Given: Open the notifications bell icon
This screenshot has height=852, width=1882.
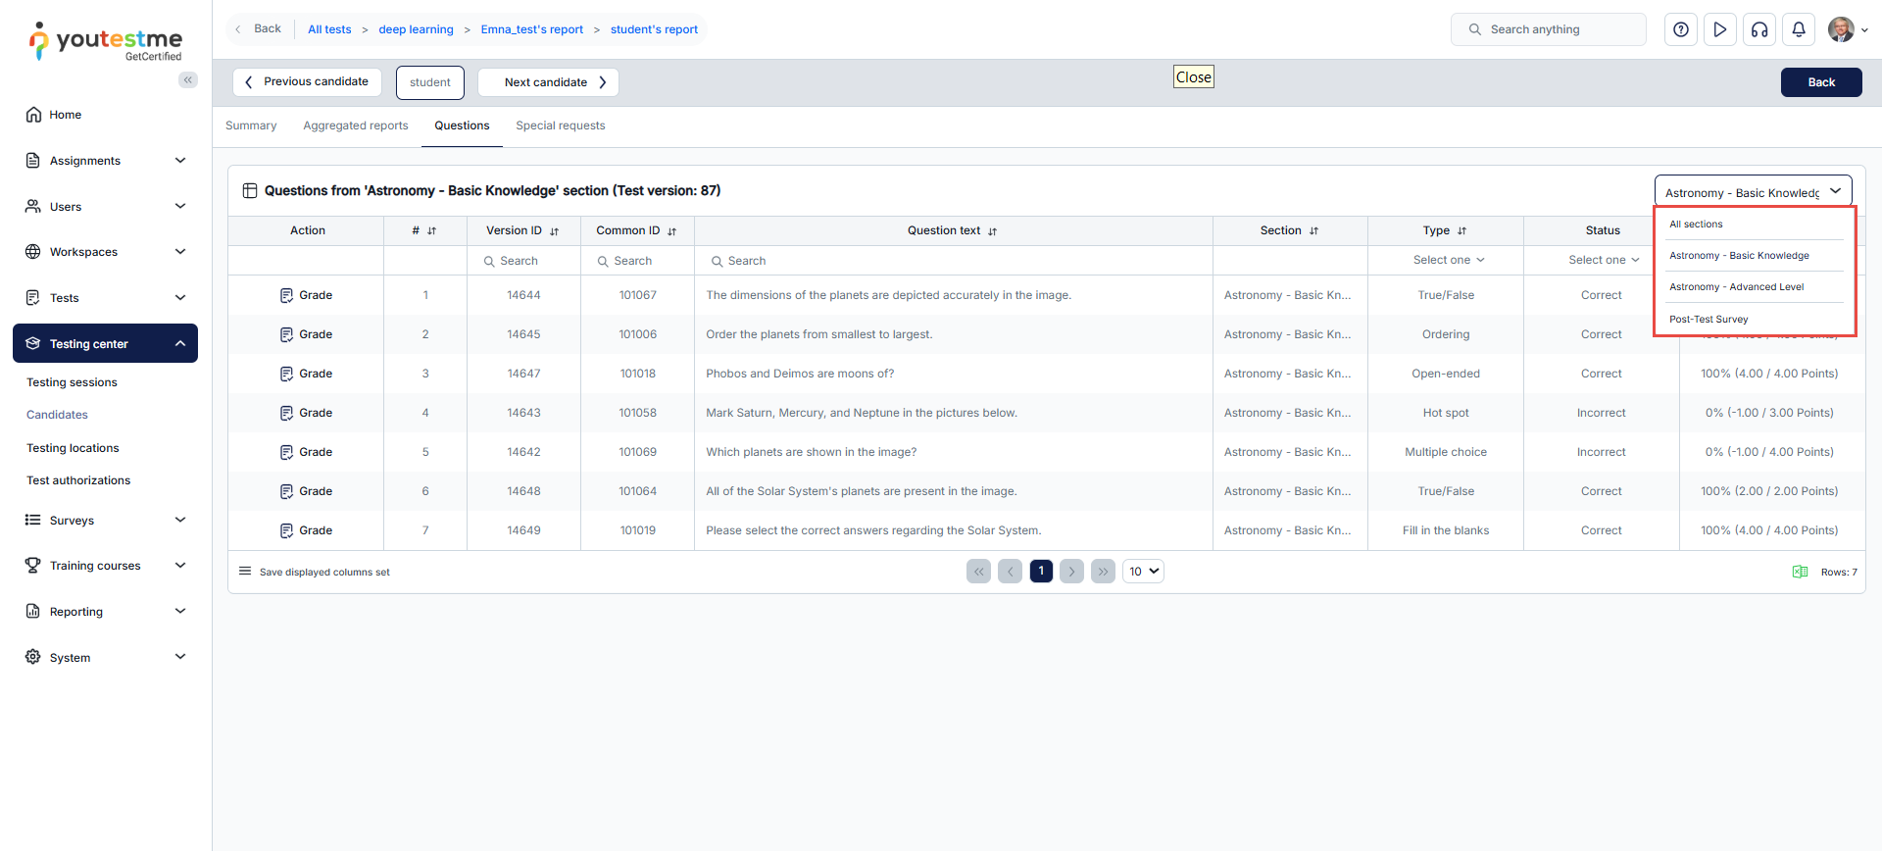Looking at the screenshot, I should point(1799,29).
